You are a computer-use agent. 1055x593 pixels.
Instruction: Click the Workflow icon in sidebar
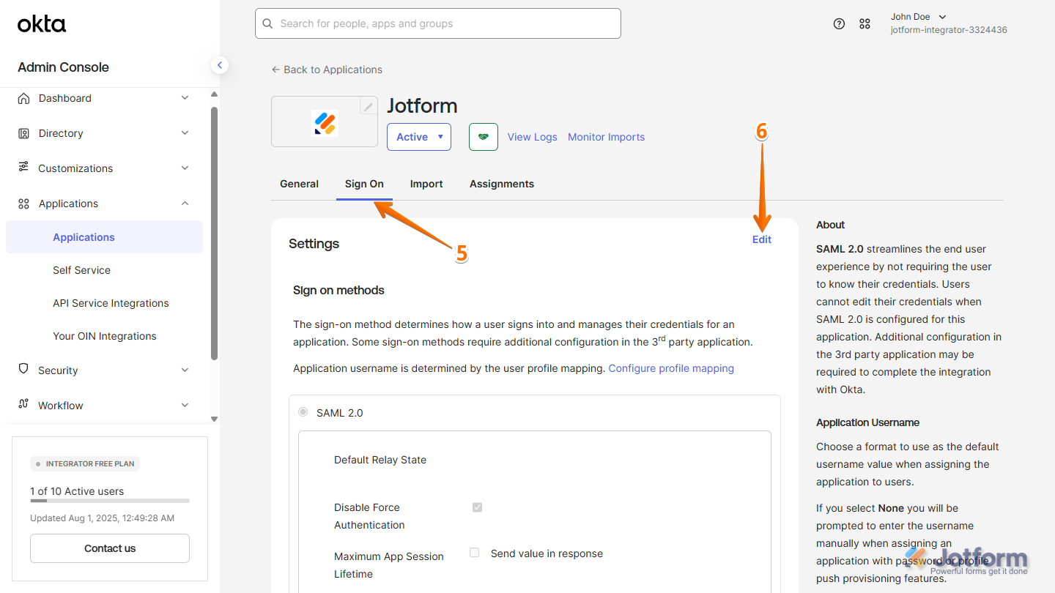tap(24, 405)
